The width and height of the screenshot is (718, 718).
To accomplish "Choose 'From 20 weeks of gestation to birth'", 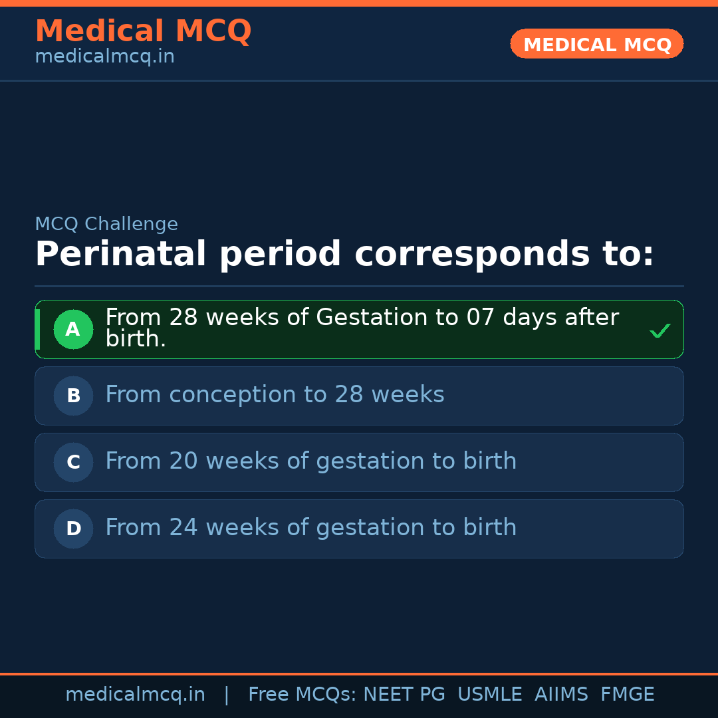I will click(x=310, y=461).
